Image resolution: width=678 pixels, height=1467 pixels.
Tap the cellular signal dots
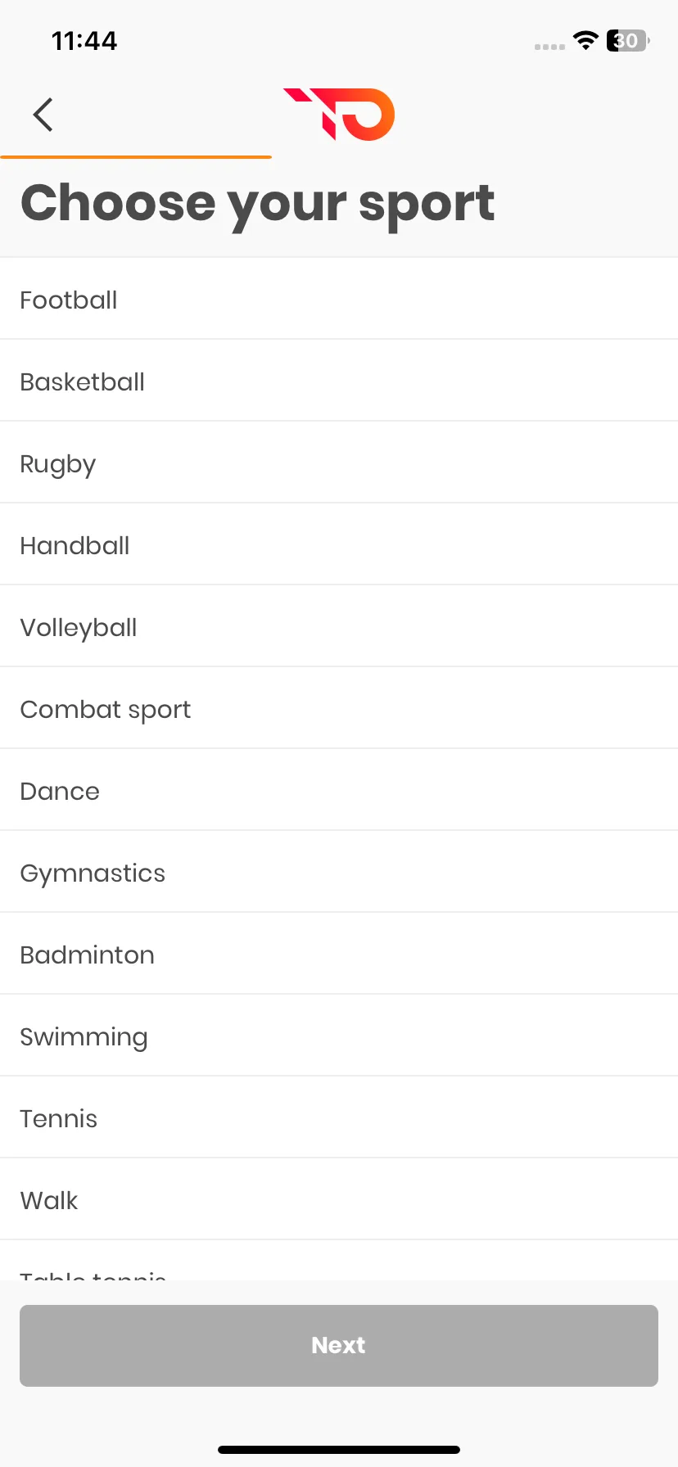point(549,47)
